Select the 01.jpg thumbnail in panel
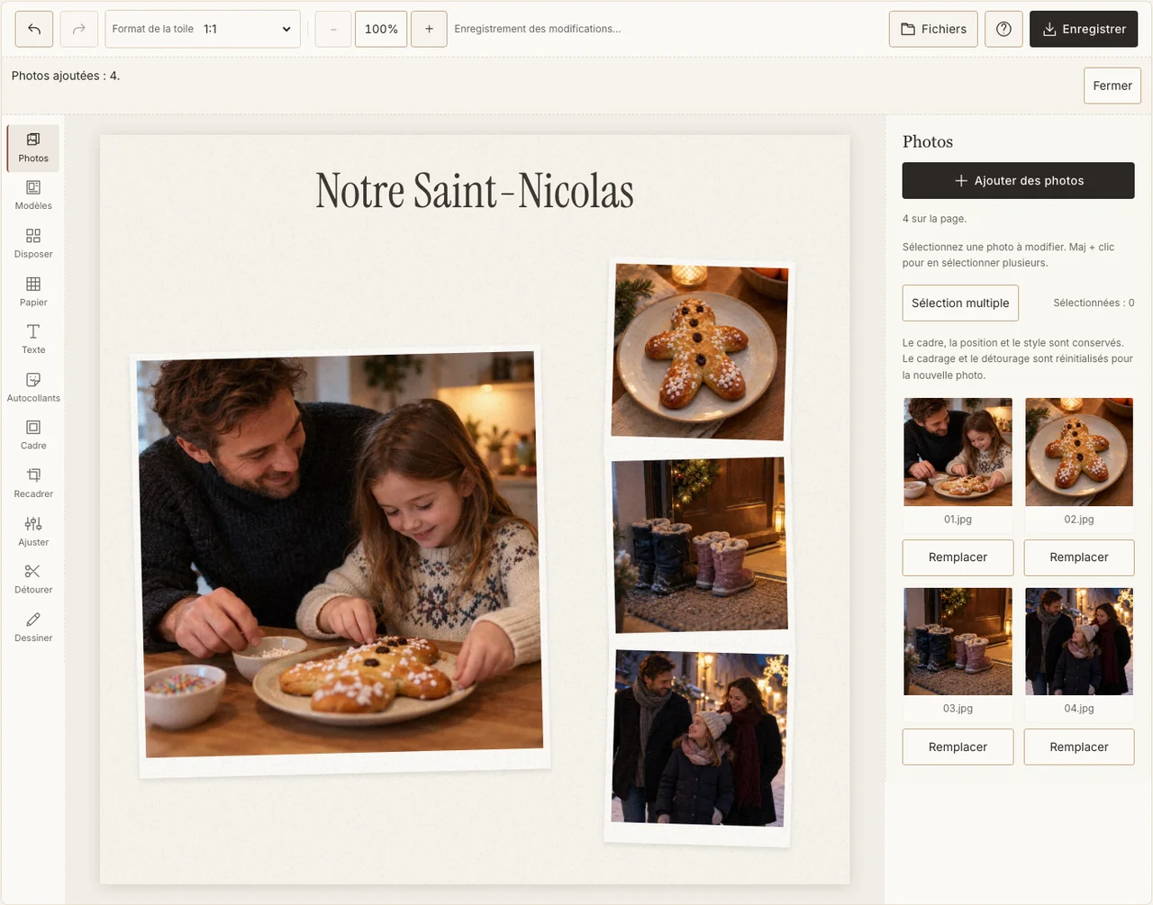The width and height of the screenshot is (1153, 905). [958, 452]
